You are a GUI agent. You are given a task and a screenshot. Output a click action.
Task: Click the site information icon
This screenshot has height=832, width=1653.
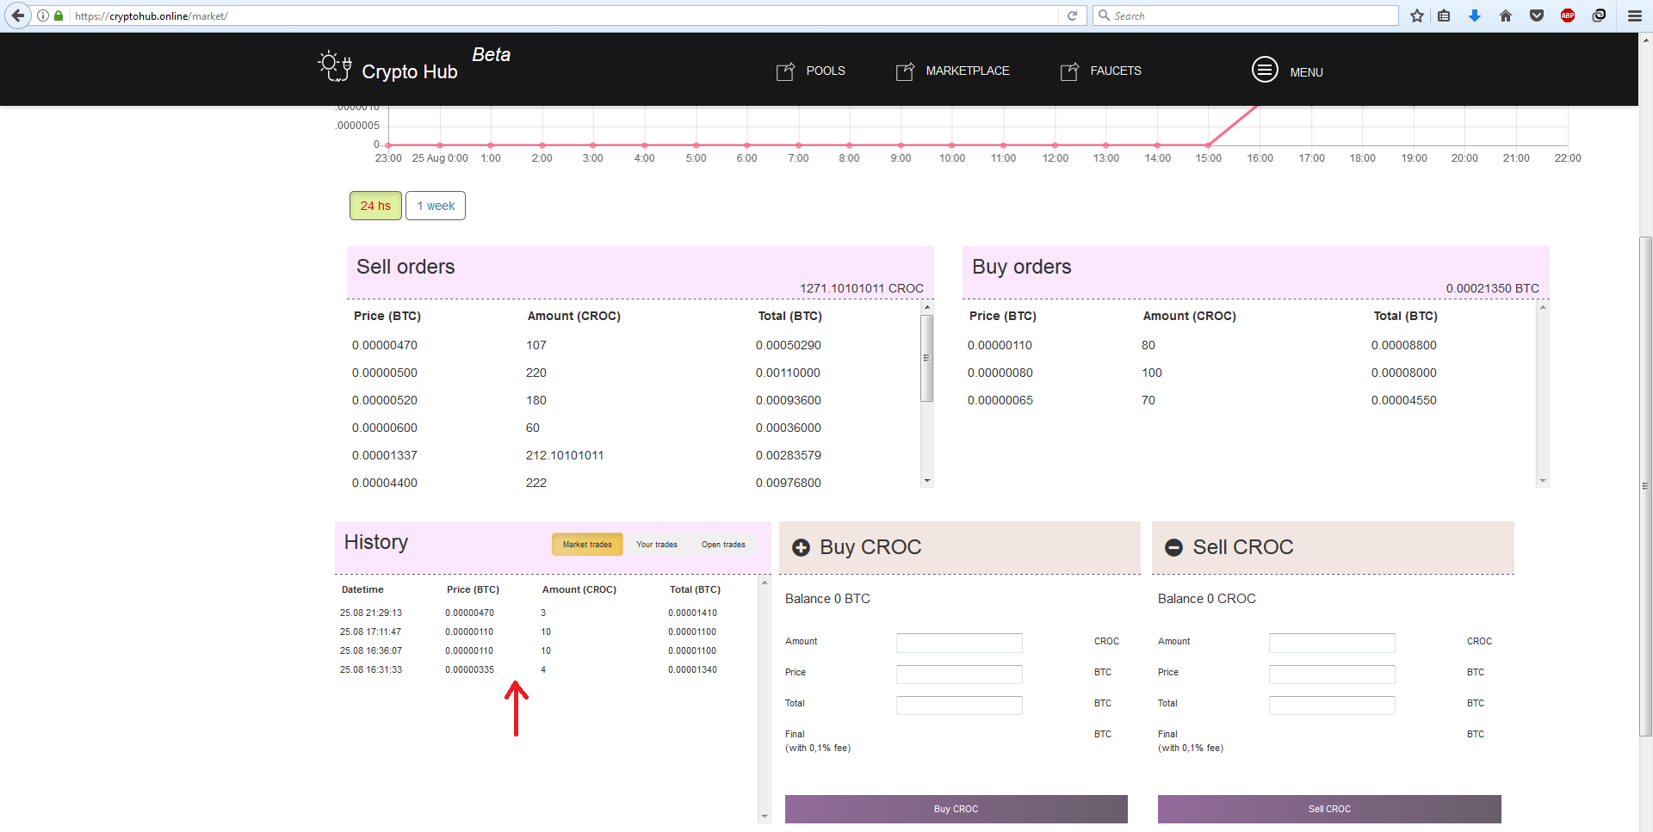pos(42,15)
